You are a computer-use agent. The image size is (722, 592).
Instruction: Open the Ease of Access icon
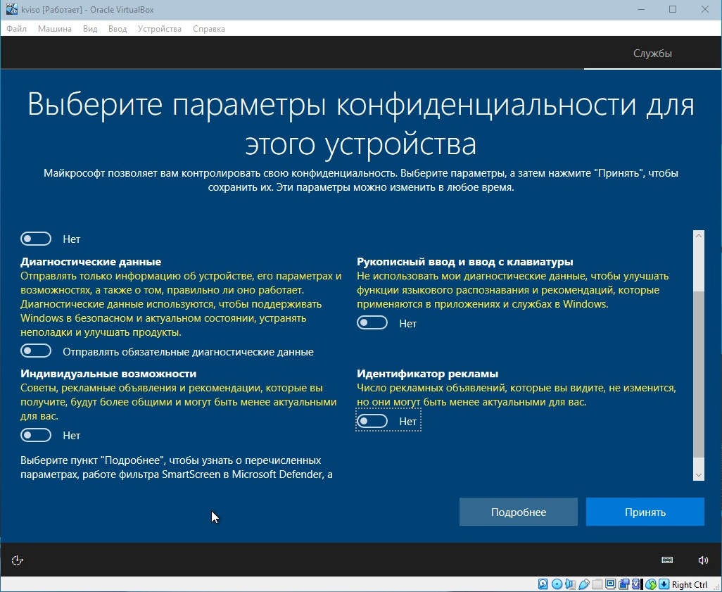pyautogui.click(x=18, y=560)
